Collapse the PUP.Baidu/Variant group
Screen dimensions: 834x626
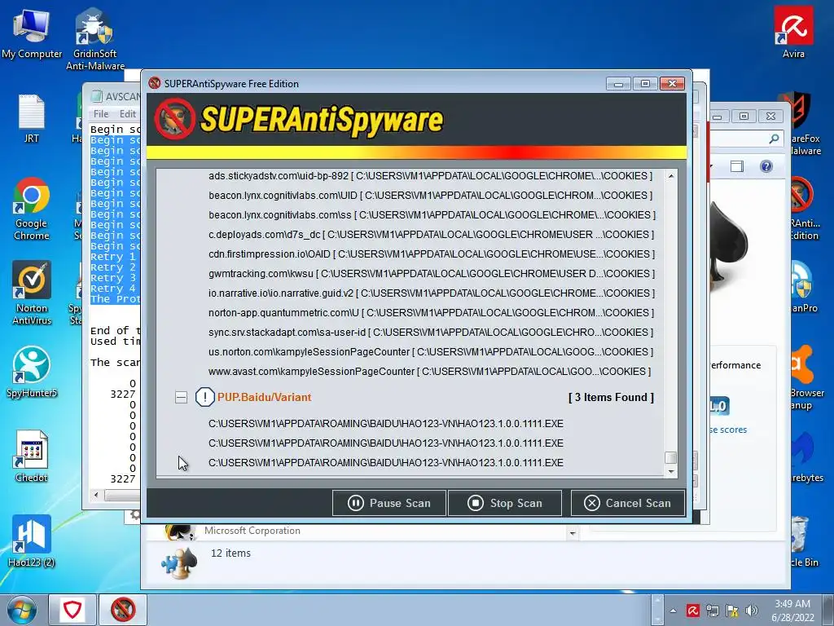click(181, 397)
